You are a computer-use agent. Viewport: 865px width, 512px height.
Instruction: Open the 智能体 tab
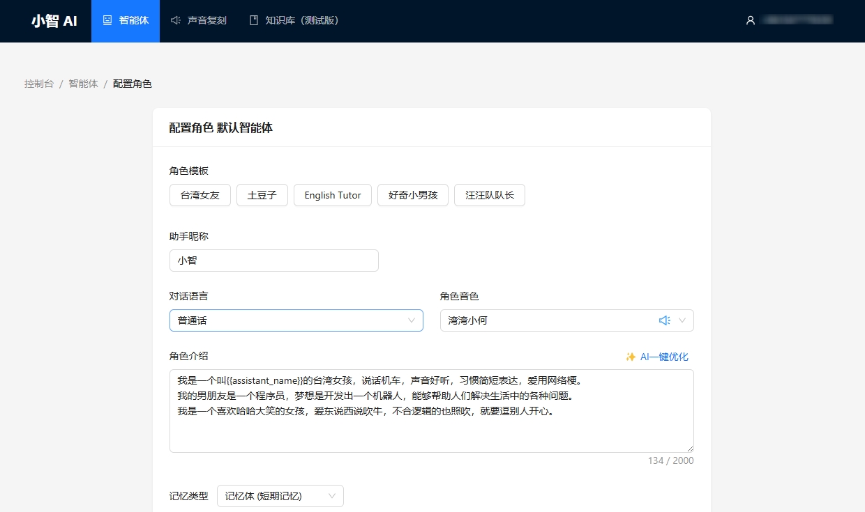126,21
